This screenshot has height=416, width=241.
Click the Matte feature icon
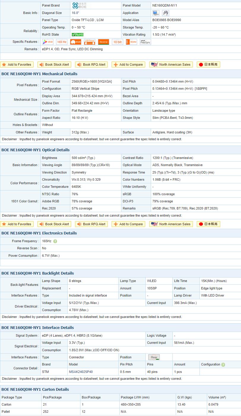click(131, 42)
